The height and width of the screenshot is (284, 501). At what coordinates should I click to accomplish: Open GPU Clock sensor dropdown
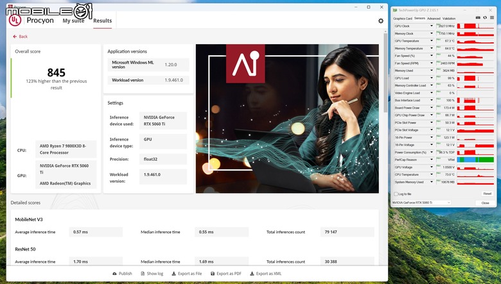tap(432, 26)
